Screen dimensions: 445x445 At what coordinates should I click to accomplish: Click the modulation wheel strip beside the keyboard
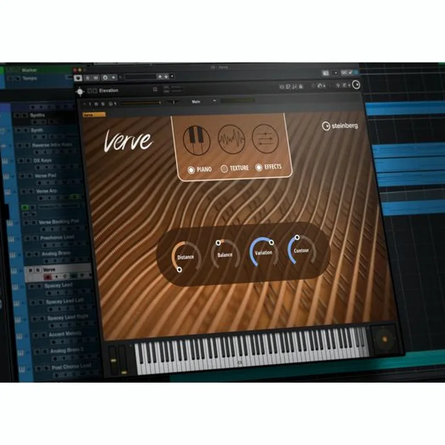tap(123, 359)
